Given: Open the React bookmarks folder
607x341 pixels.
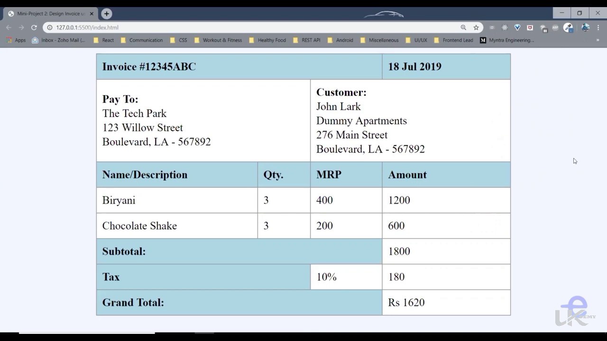Looking at the screenshot, I should (x=103, y=40).
